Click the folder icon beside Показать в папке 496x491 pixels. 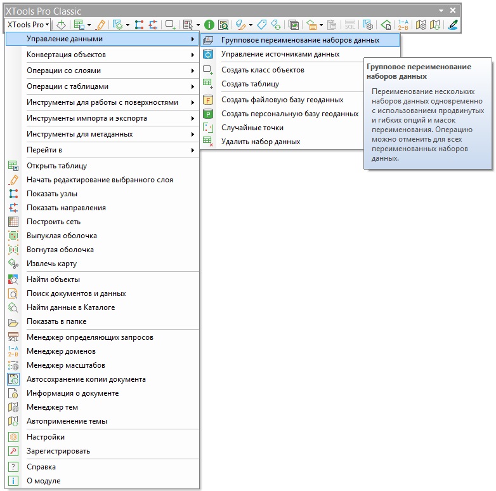[x=13, y=322]
